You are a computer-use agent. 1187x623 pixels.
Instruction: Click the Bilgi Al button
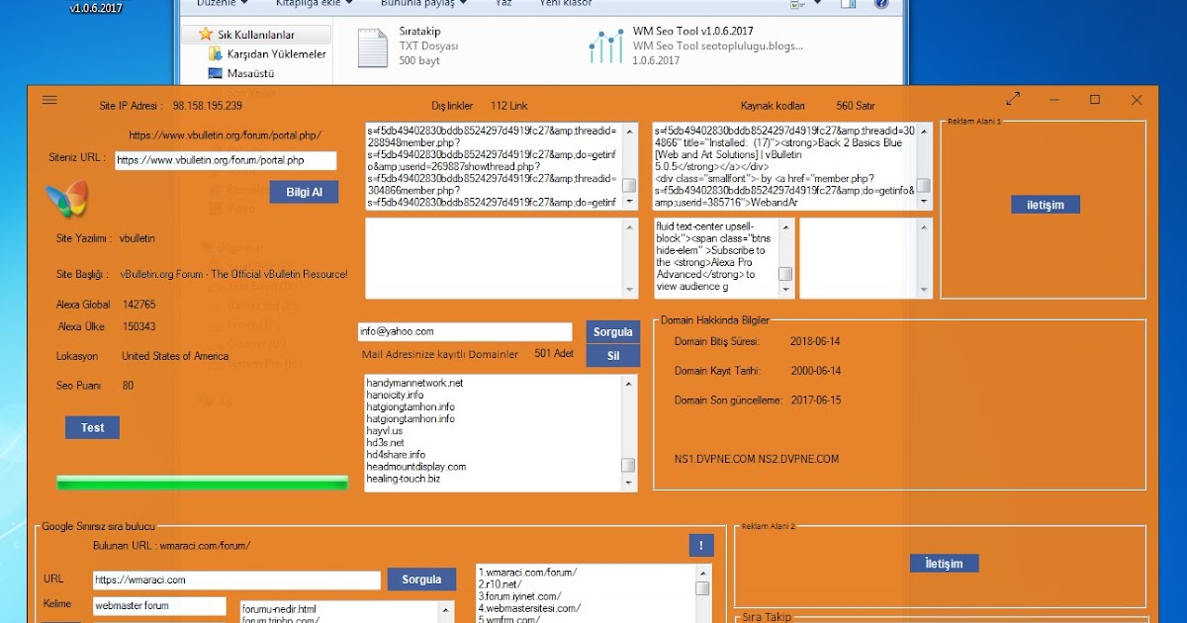[x=304, y=192]
